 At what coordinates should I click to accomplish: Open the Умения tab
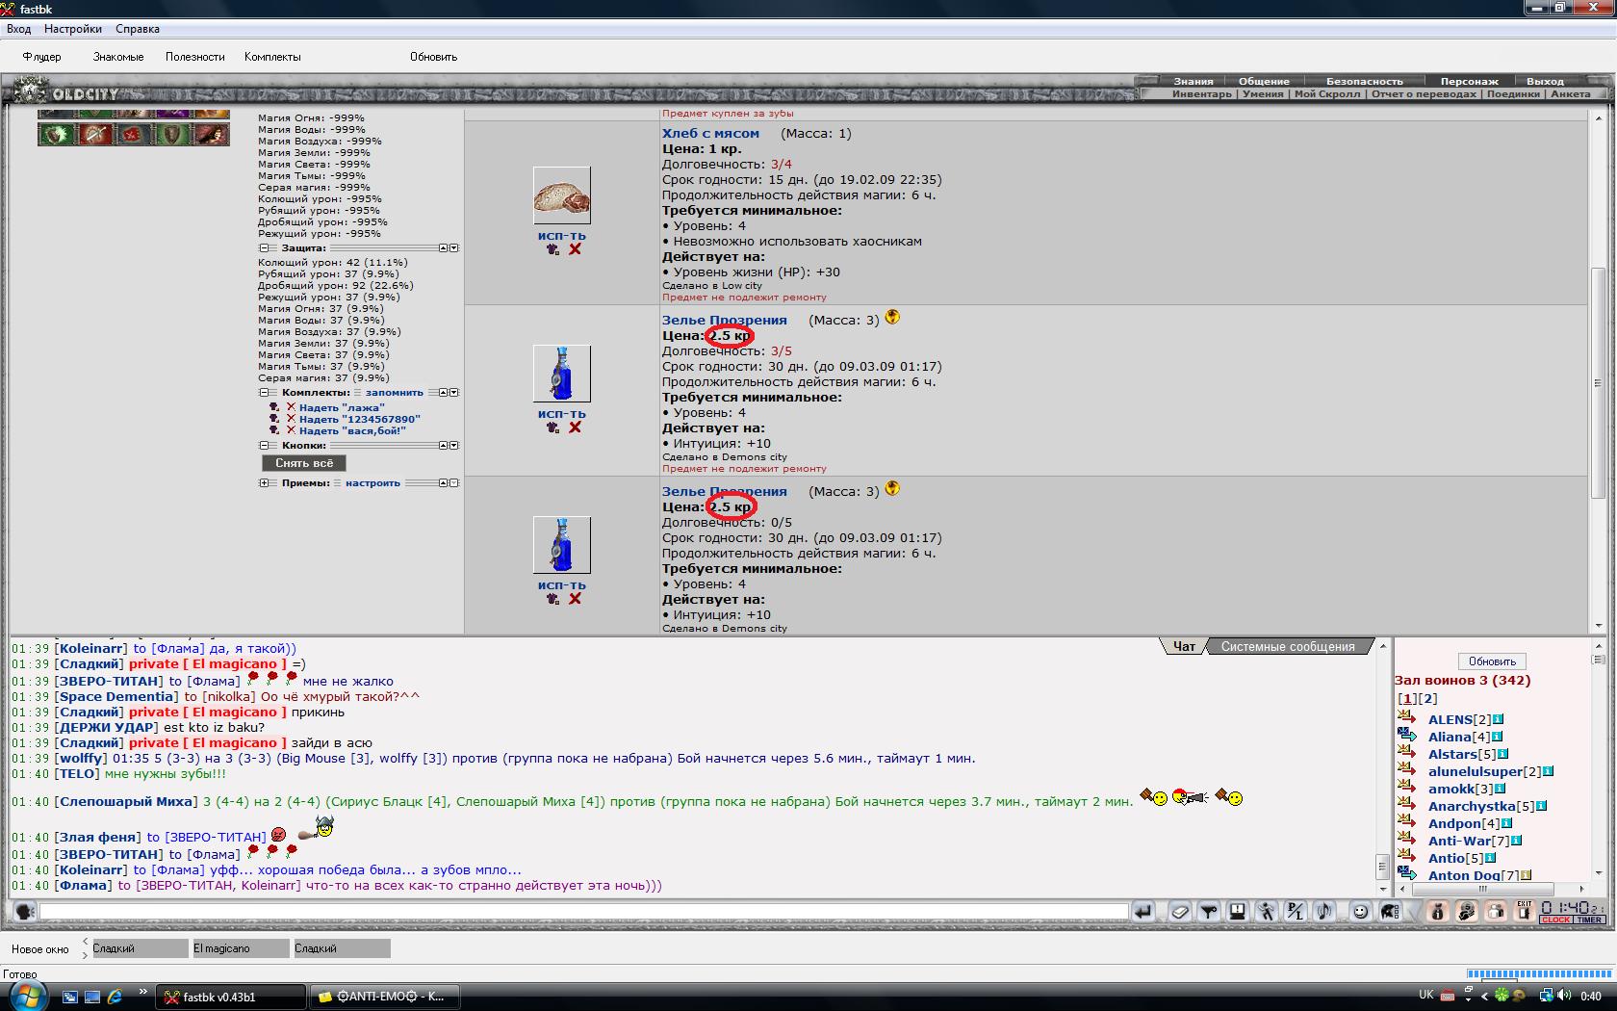click(x=1262, y=94)
